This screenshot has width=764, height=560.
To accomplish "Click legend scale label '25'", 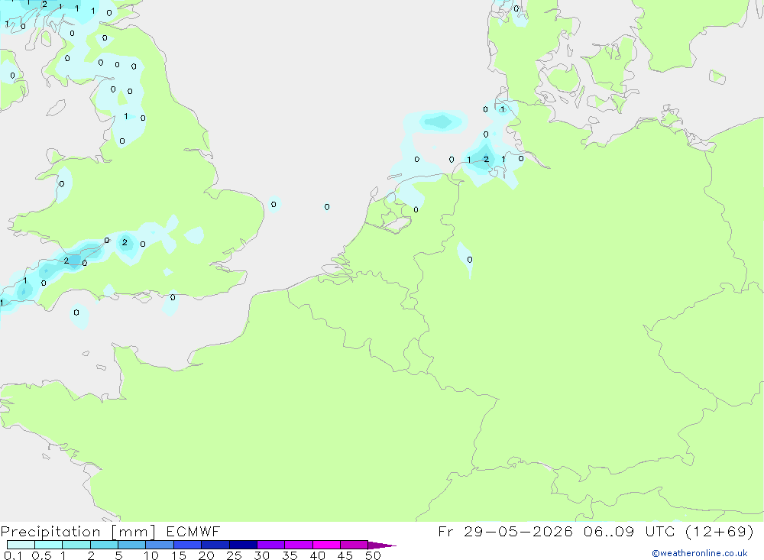I will click(x=235, y=555).
